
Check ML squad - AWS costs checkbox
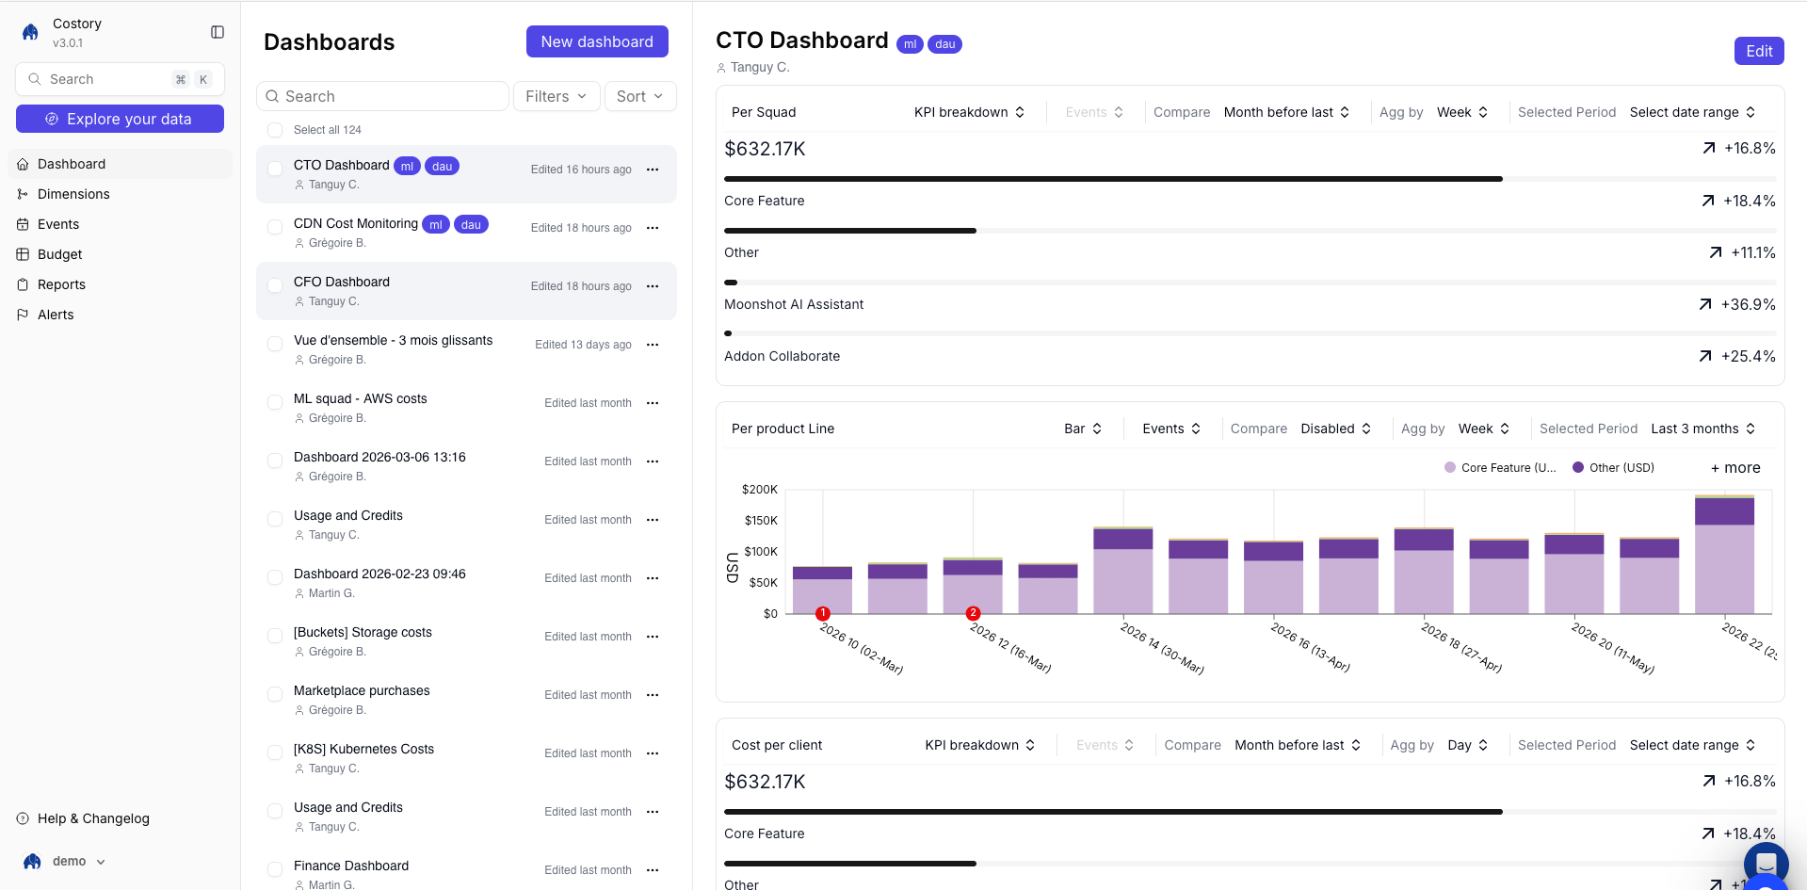pyautogui.click(x=275, y=403)
